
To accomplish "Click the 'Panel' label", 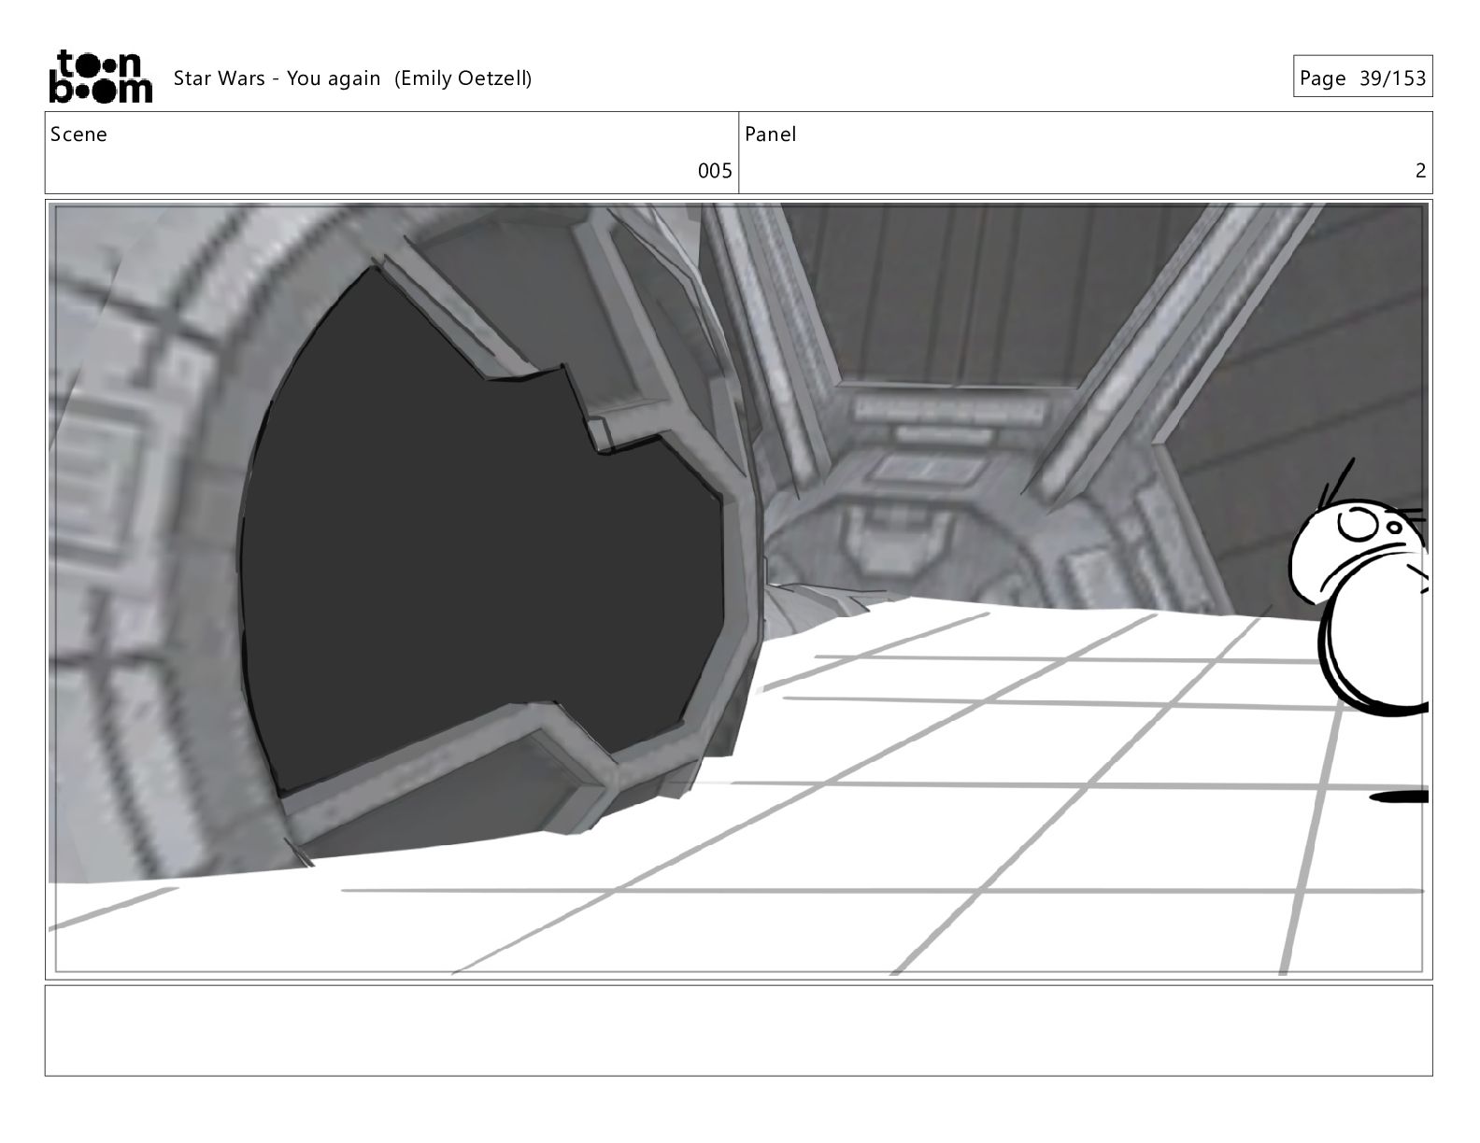I will (771, 134).
